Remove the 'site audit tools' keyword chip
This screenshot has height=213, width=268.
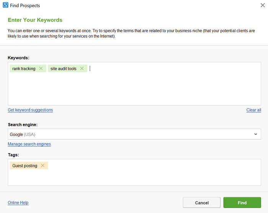click(82, 69)
